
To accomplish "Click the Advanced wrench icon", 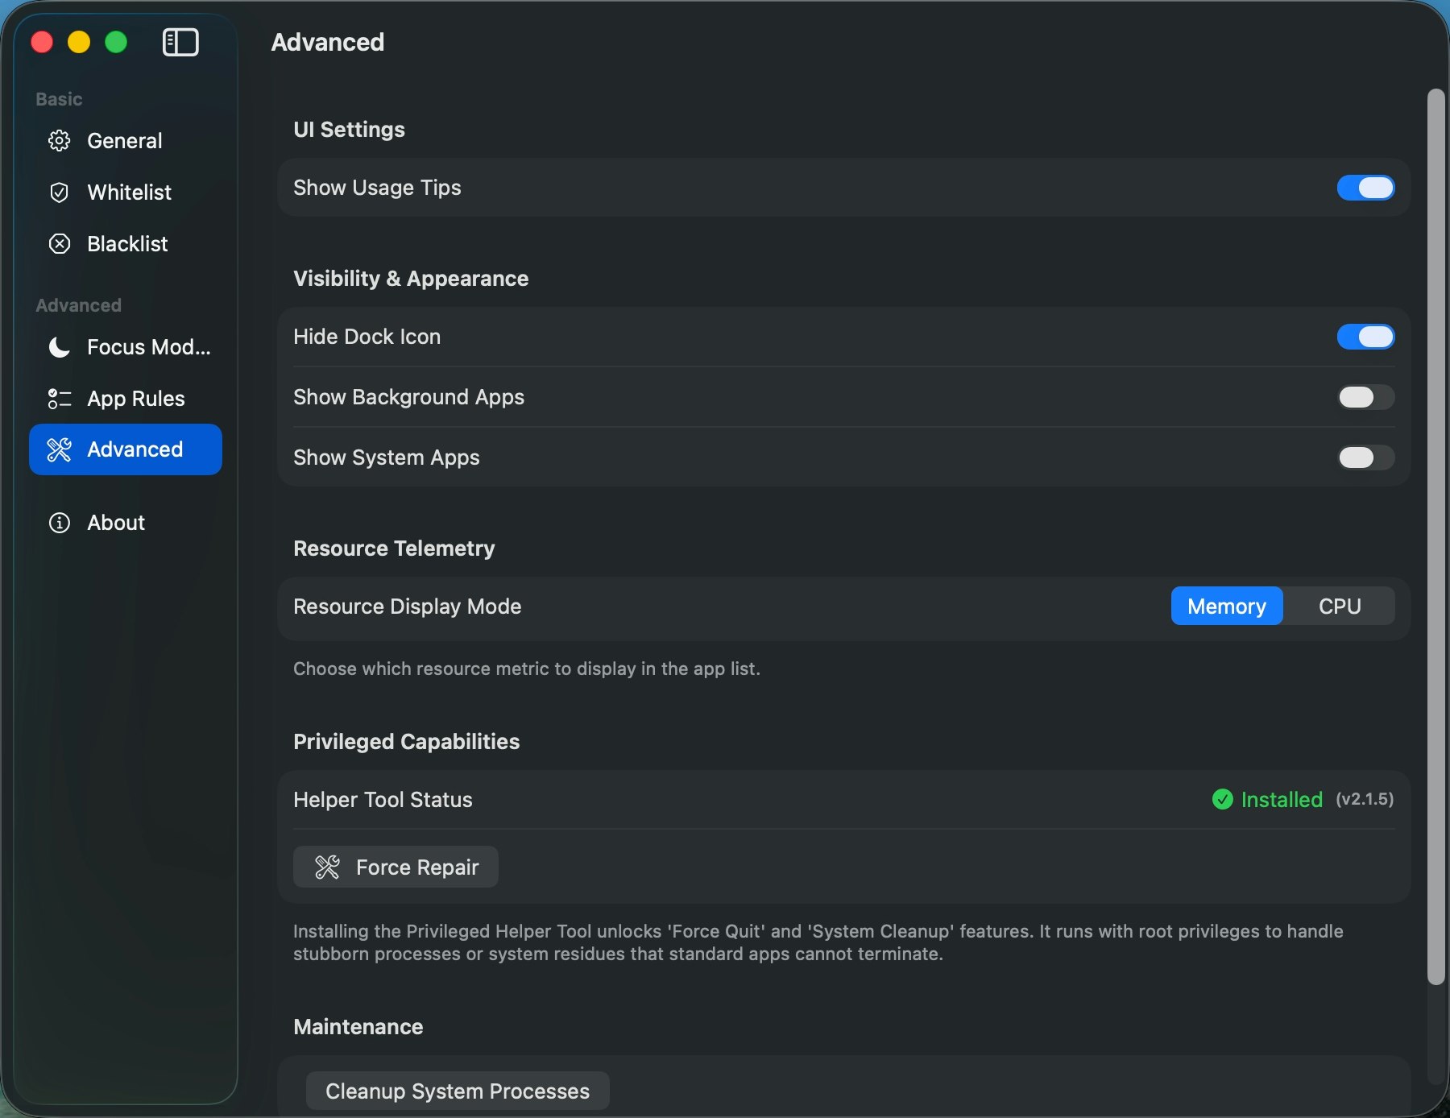I will (x=59, y=449).
